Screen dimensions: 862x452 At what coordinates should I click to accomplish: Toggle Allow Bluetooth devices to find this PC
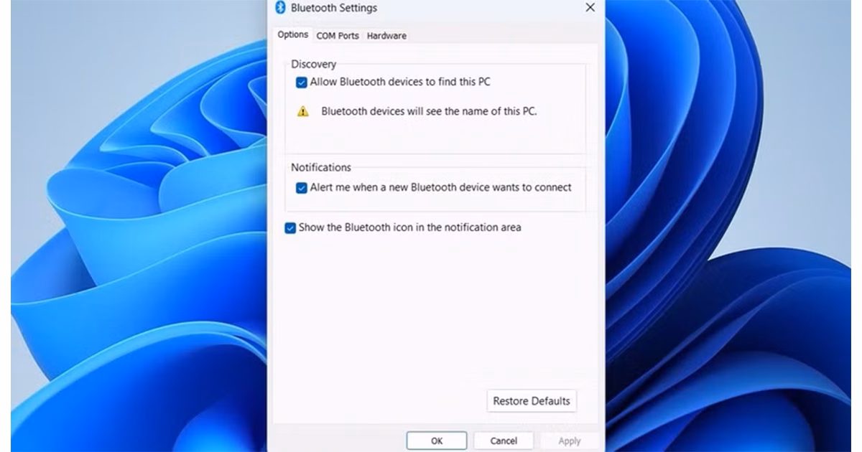302,83
